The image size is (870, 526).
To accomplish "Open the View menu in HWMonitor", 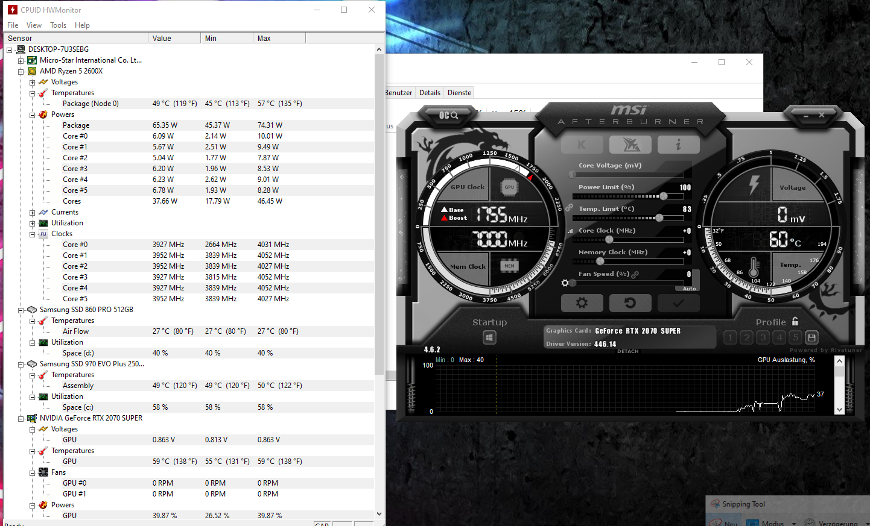I will pos(34,25).
